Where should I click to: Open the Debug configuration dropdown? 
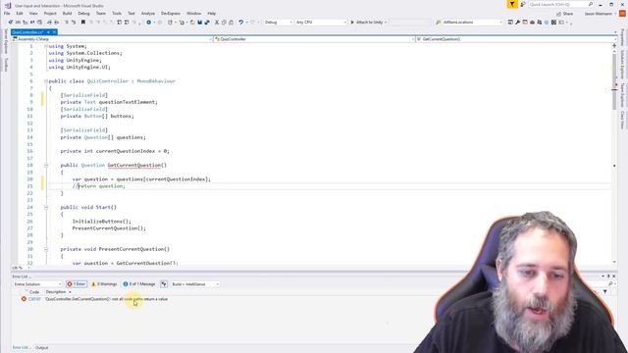pyautogui.click(x=278, y=23)
